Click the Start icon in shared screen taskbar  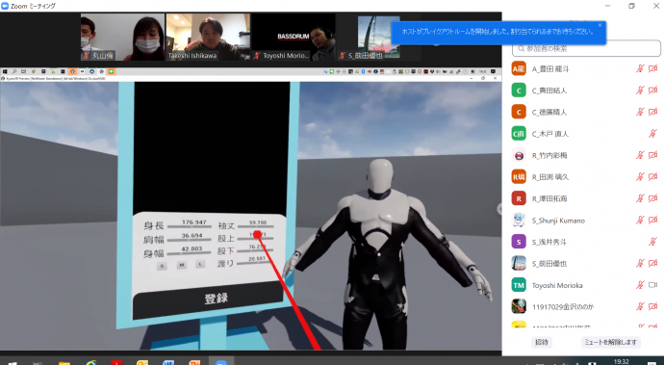coord(5,71)
